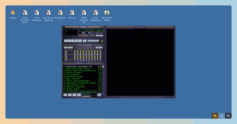Select track 11 Paper Navy - Tongue Tied

(83, 87)
